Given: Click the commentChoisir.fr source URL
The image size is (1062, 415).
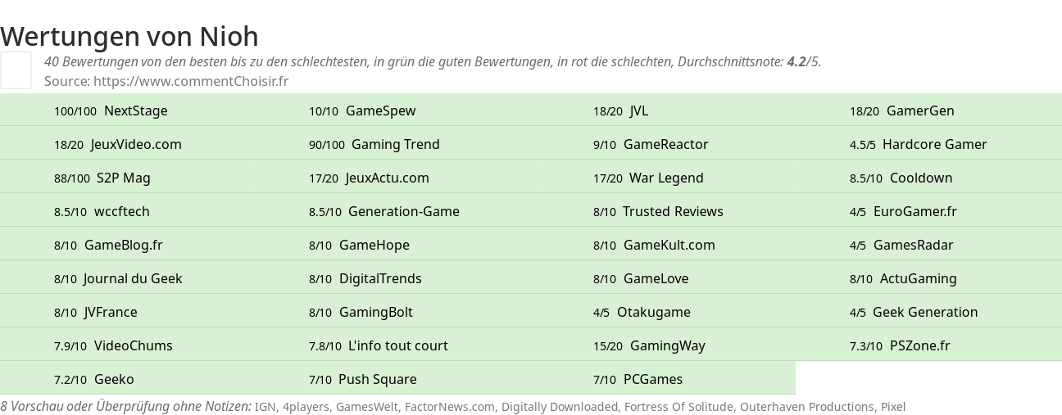Looking at the screenshot, I should (x=191, y=81).
